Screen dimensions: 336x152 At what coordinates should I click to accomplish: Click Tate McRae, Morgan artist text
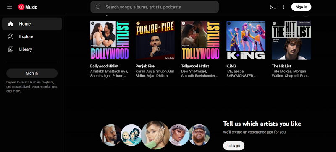pos(289,72)
